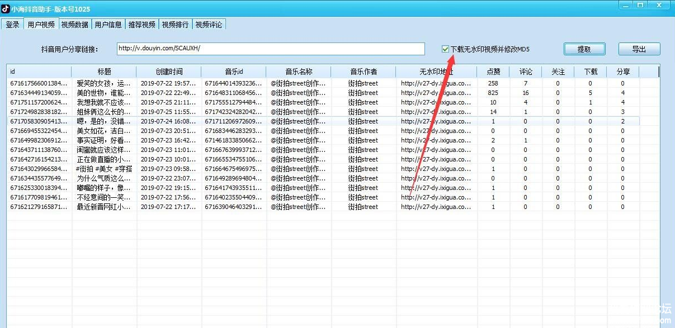Click the 音乐名称 column header
The height and width of the screenshot is (328, 675).
coord(299,72)
